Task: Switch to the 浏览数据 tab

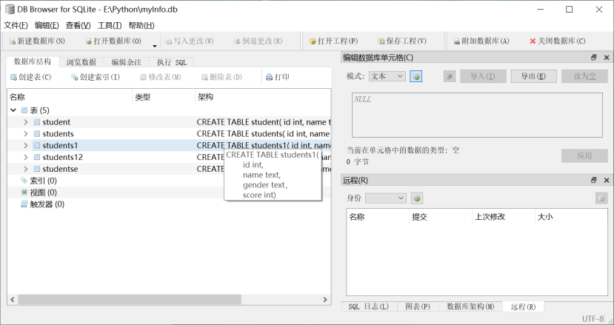Action: click(x=81, y=62)
